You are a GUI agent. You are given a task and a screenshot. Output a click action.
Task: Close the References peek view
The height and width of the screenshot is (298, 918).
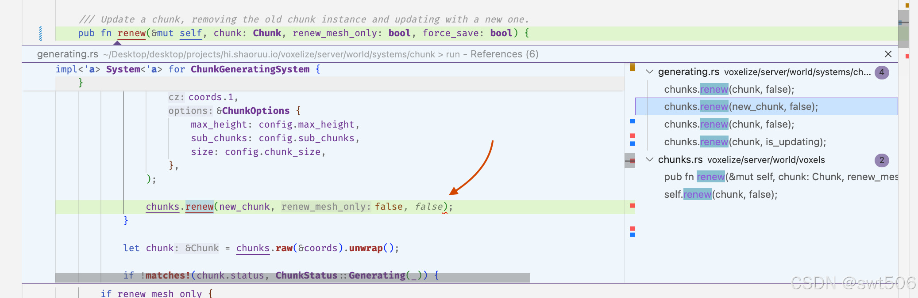[888, 54]
